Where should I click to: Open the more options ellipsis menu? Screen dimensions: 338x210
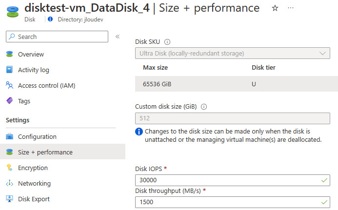pyautogui.click(x=291, y=8)
